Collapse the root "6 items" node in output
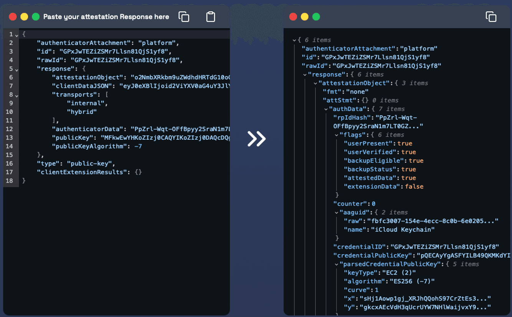The image size is (512, 317). tap(294, 40)
